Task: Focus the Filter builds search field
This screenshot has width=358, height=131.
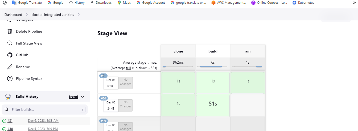Action: 45,110
